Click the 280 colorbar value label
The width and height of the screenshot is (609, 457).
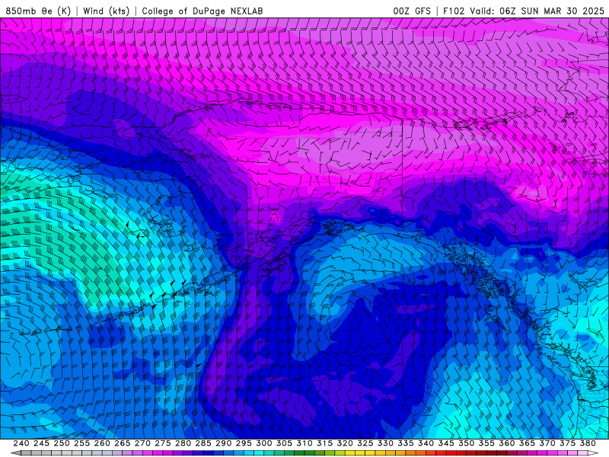tap(183, 443)
